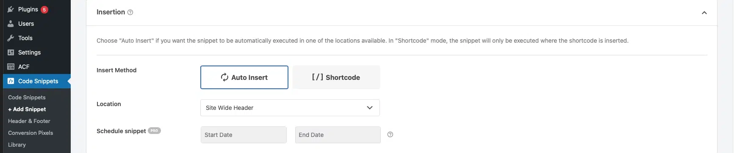The image size is (734, 153).
Task: Click the Start Date field
Action: pos(244,135)
